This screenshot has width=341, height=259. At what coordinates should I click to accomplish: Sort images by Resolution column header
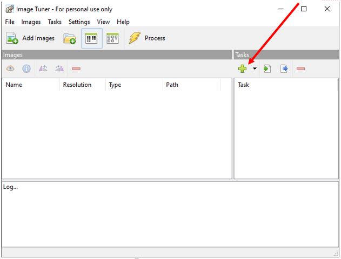[77, 85]
